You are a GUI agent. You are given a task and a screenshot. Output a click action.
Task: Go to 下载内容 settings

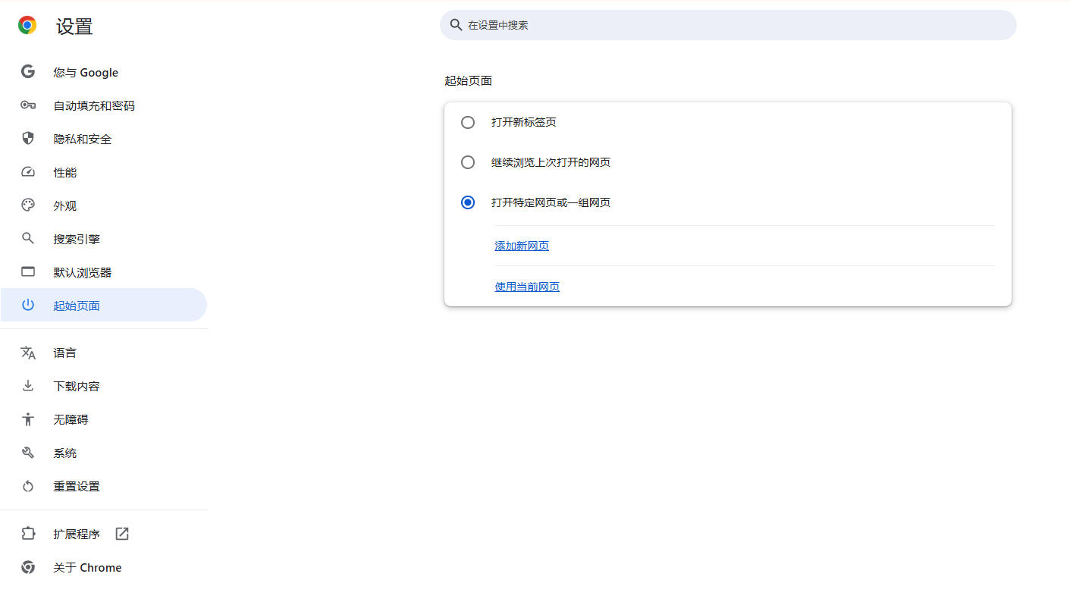coord(104,386)
